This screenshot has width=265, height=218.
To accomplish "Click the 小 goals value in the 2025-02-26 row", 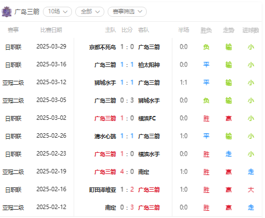I will click(x=250, y=136).
